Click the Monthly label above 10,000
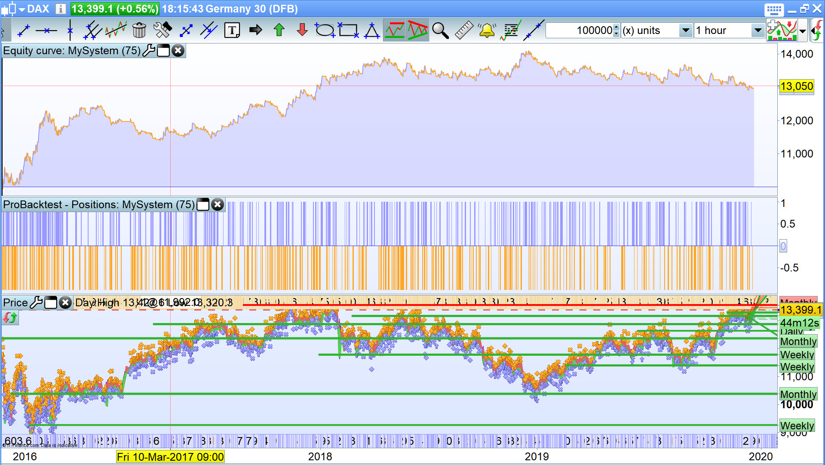This screenshot has width=825, height=465. pos(798,394)
